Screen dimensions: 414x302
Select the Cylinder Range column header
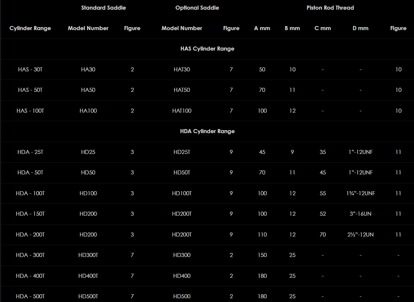click(30, 28)
